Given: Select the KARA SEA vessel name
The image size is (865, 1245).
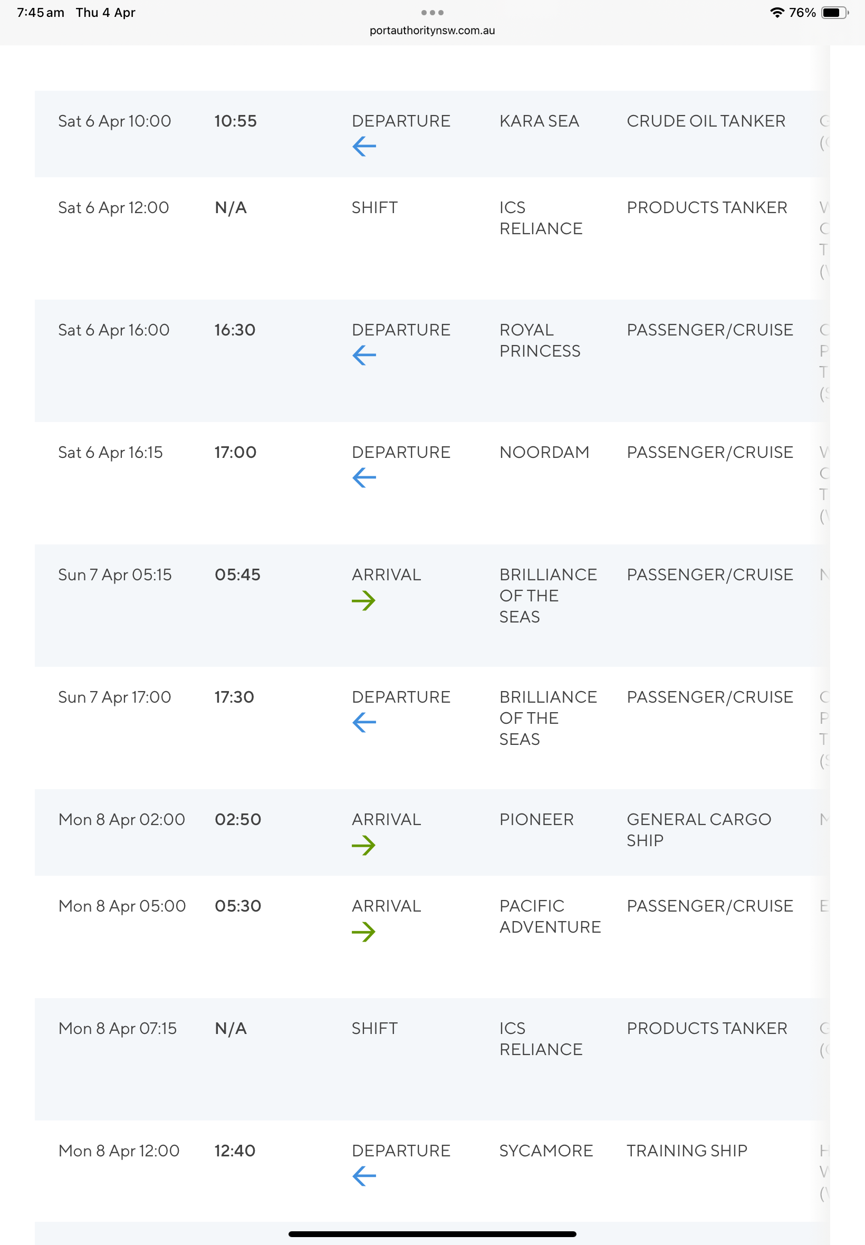Looking at the screenshot, I should (539, 121).
